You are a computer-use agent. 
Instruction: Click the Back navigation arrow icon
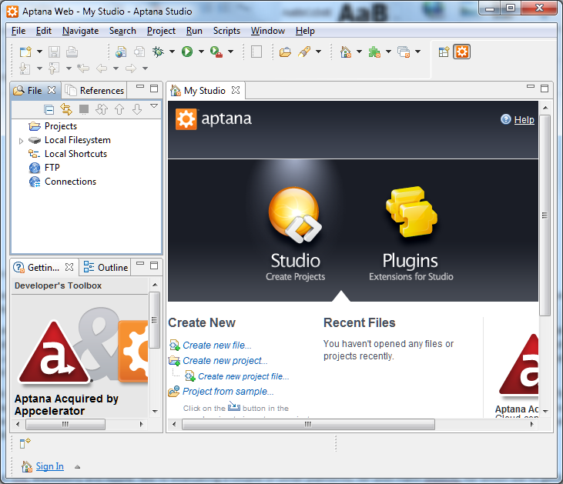[x=102, y=68]
